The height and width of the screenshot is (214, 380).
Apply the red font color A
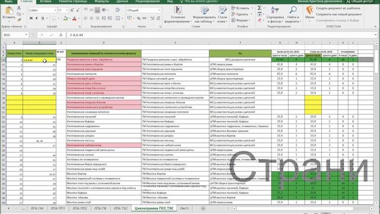click(x=74, y=18)
